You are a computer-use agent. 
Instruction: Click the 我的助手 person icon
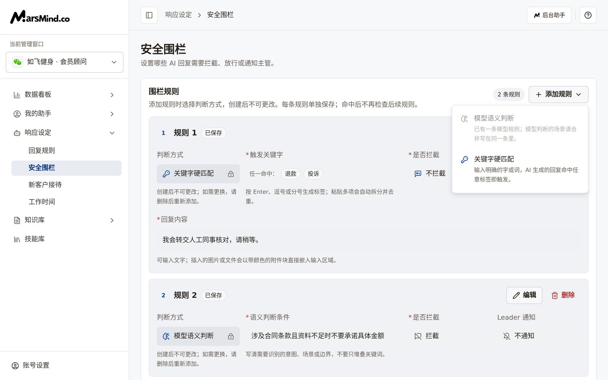(x=17, y=114)
